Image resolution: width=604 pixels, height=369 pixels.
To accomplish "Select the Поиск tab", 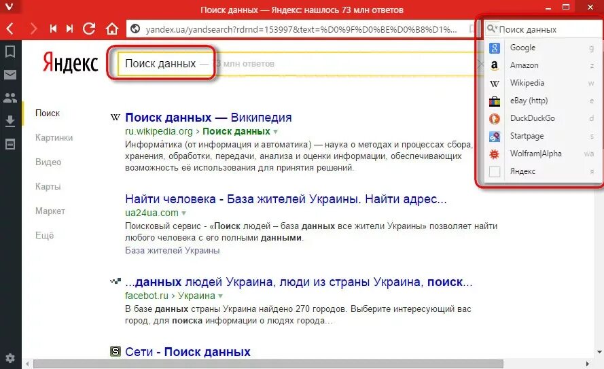I will click(48, 113).
